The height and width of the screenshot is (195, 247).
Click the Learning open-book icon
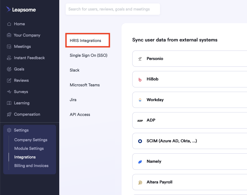9,103
